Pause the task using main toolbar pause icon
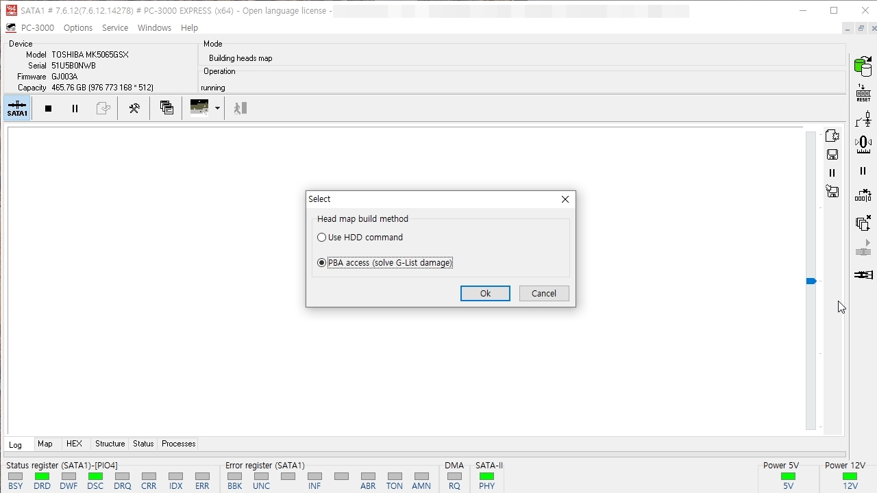Image resolution: width=877 pixels, height=493 pixels. [x=75, y=108]
